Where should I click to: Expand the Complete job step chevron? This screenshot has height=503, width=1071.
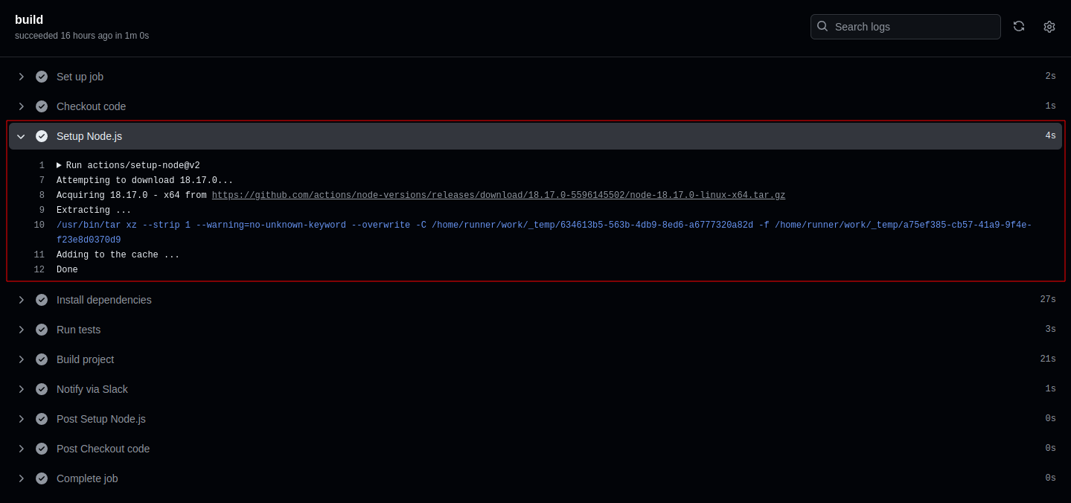(22, 478)
